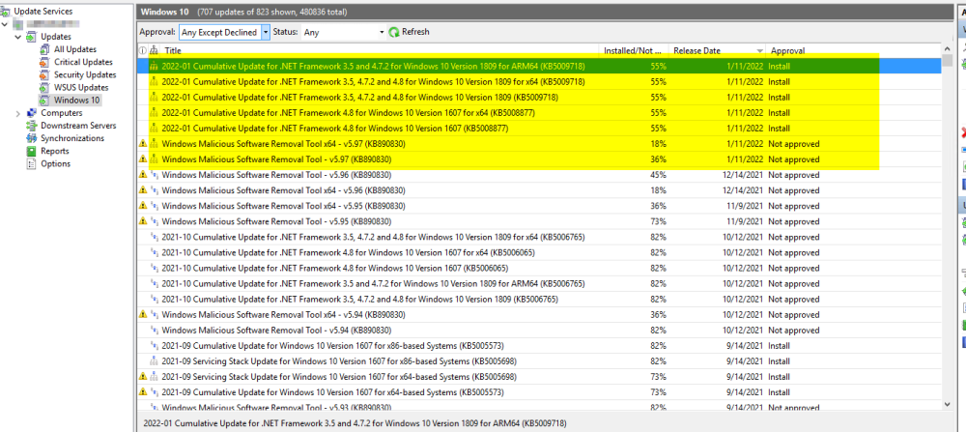Click the All Updates view icon
The height and width of the screenshot is (432, 966).
click(43, 49)
